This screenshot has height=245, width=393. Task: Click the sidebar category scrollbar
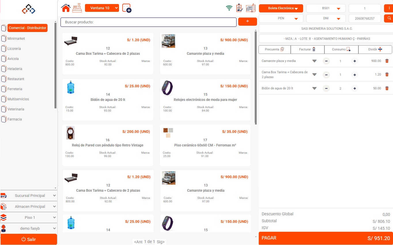(x=56, y=66)
